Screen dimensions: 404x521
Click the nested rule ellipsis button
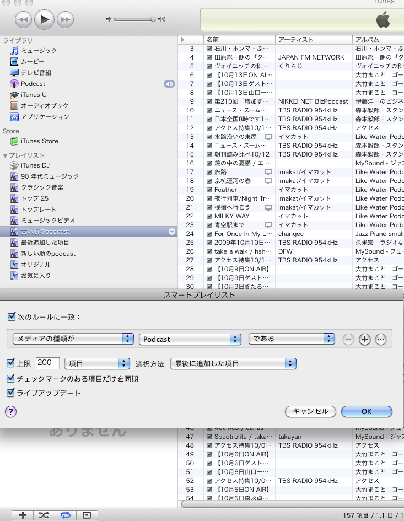click(x=381, y=339)
